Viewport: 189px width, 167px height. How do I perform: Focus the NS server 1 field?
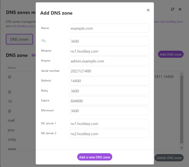(x=109, y=124)
